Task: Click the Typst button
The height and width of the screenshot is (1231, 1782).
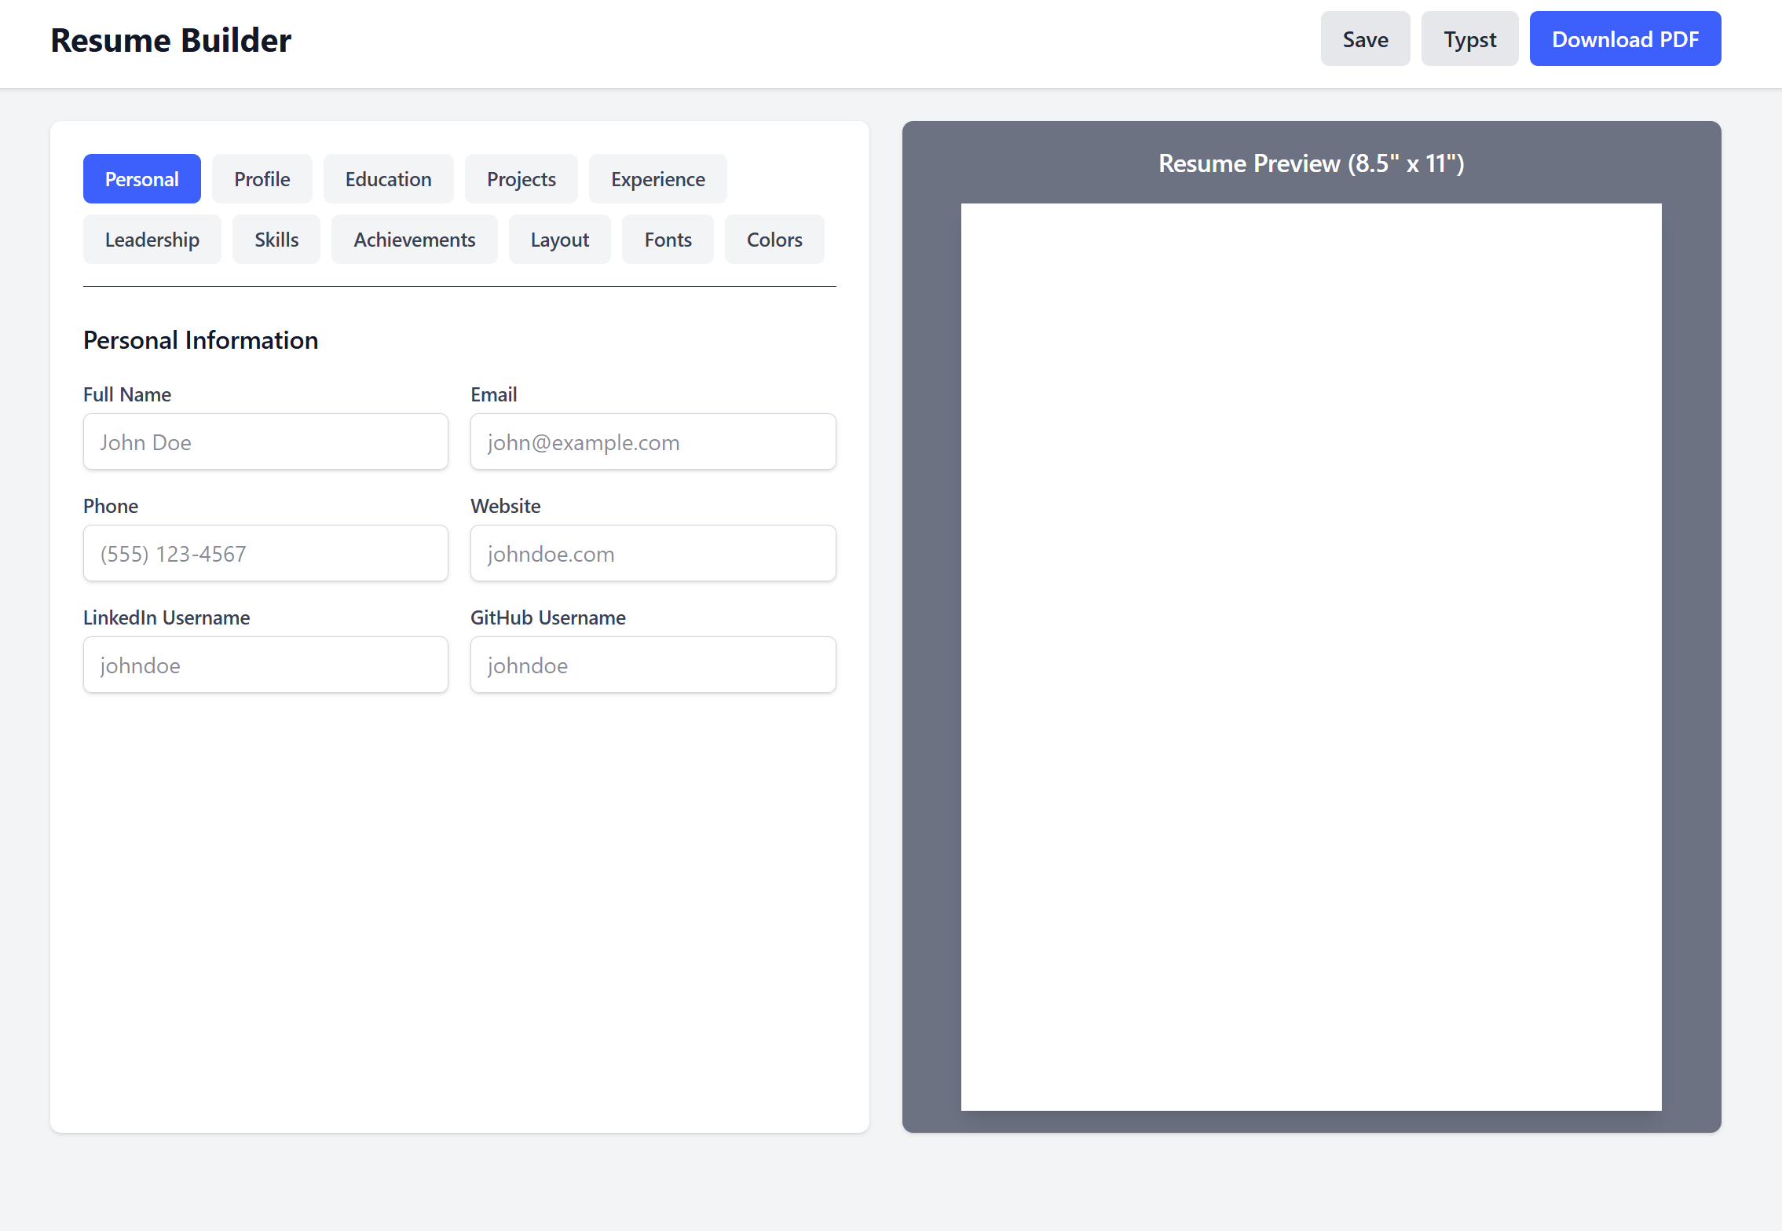Action: click(x=1469, y=38)
